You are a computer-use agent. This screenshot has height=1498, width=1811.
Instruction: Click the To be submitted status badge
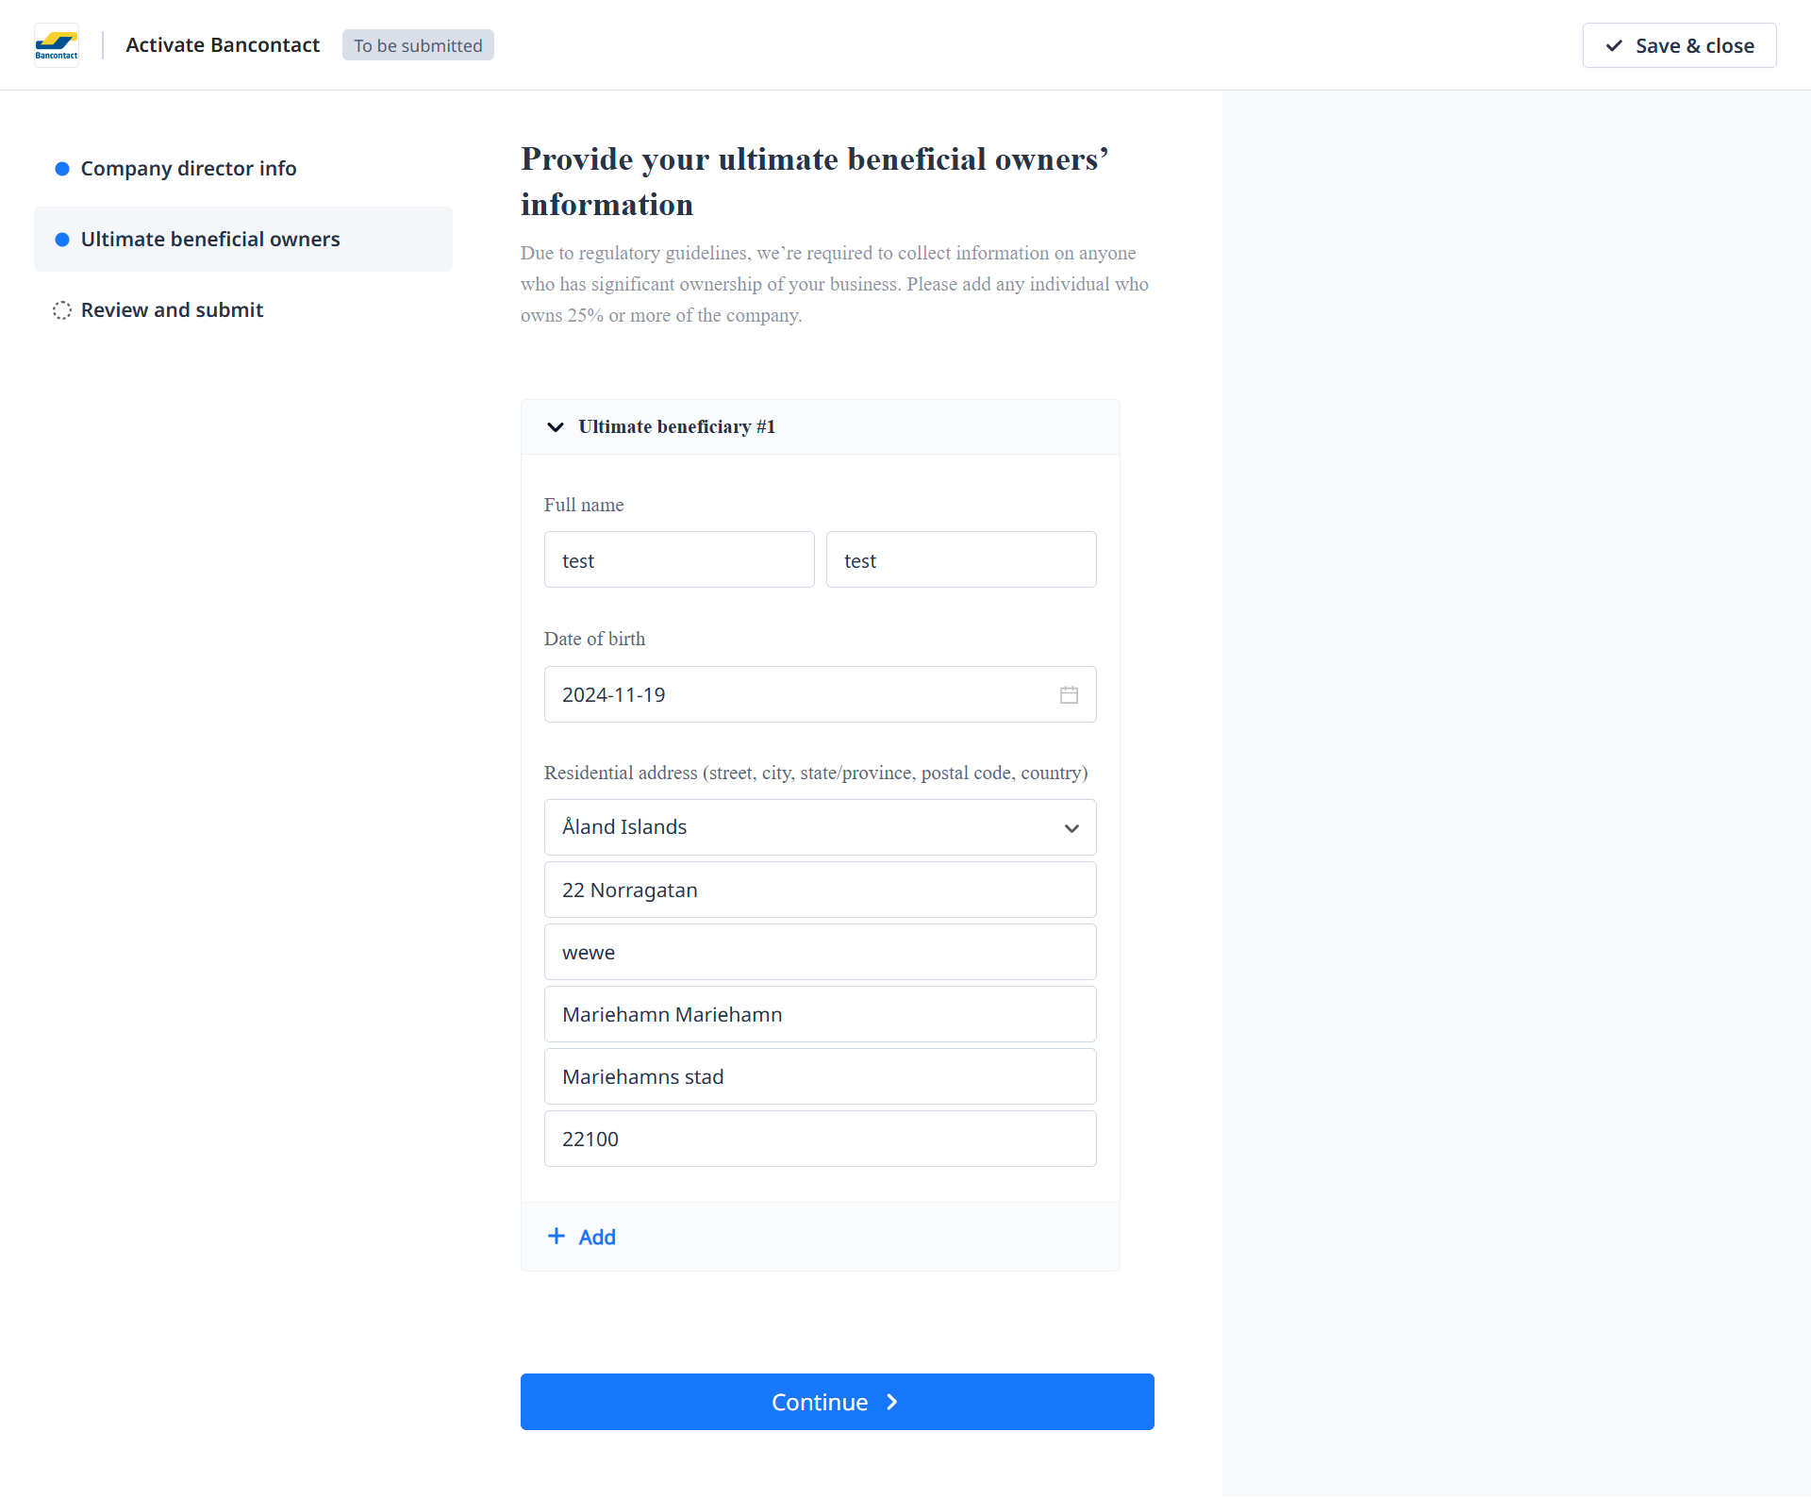click(x=418, y=45)
